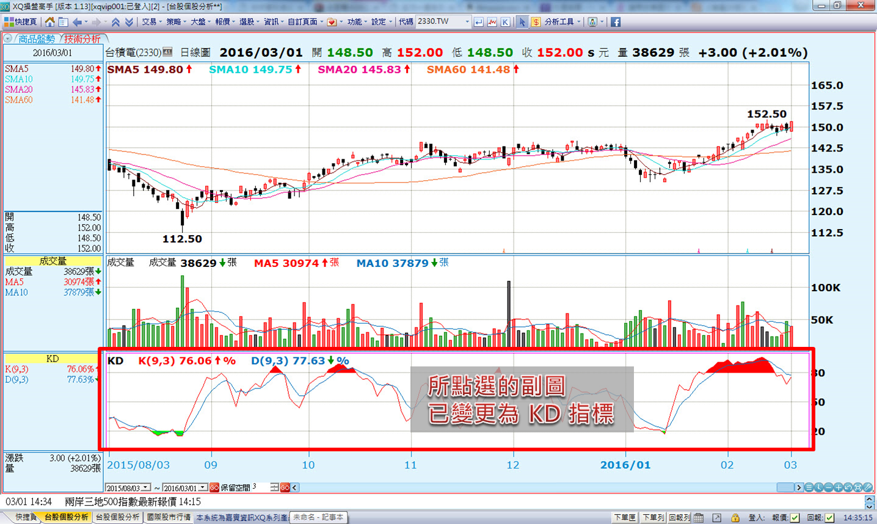Image resolution: width=877 pixels, height=524 pixels.
Task: Click GO button after 保留空間 field
Action: [285, 488]
